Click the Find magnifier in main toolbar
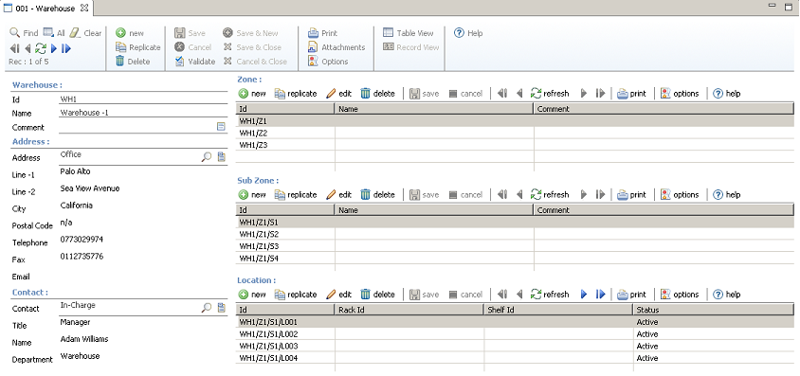Image resolution: width=800 pixels, height=376 pixels. pos(24,33)
